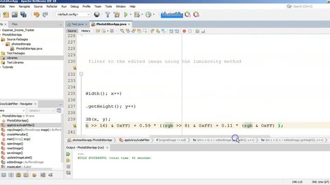Click the Shift Line Right icon

point(177,31)
